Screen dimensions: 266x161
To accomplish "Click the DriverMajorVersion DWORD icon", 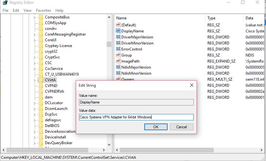I will pyautogui.click(x=118, y=37).
